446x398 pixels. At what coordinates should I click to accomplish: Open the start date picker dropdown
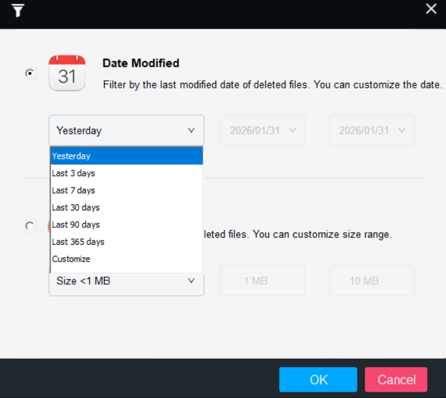(262, 131)
